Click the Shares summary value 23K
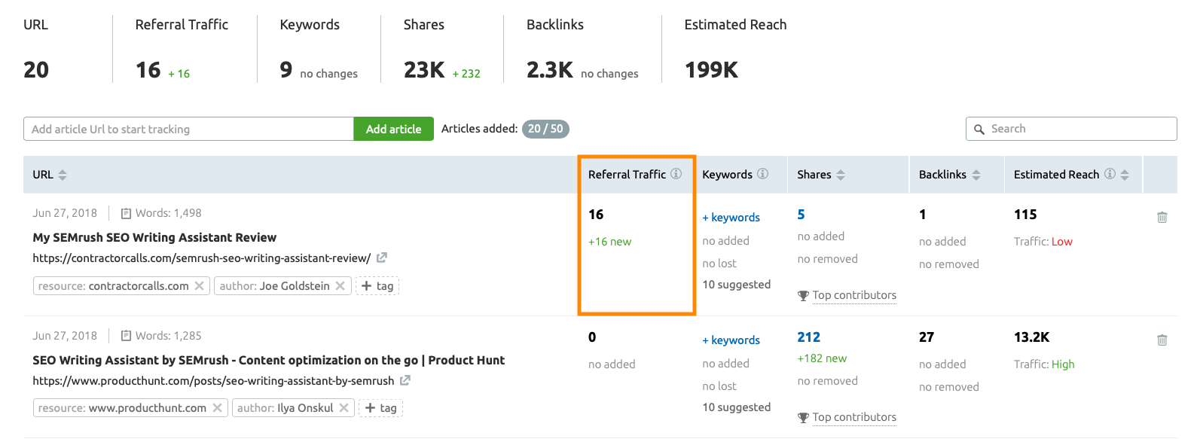The width and height of the screenshot is (1200, 448). (424, 70)
